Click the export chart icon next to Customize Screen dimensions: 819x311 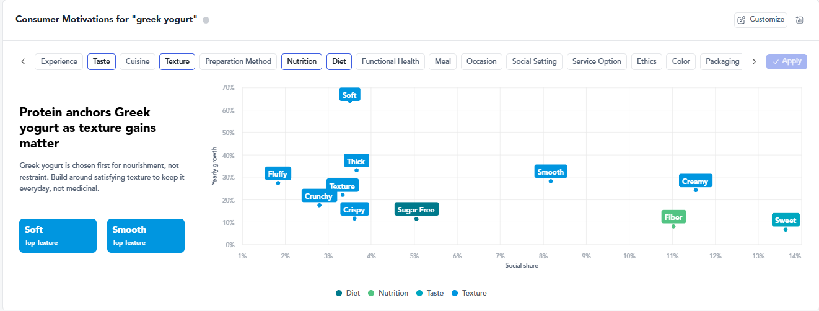tap(799, 20)
